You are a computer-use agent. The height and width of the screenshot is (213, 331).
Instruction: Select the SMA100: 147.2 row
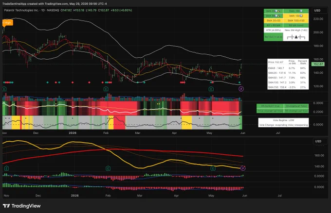[288, 82]
